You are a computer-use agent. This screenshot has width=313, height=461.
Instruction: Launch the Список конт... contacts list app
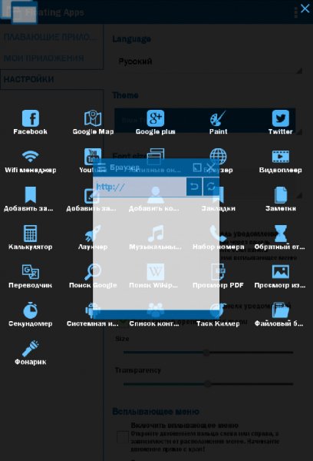(155, 314)
